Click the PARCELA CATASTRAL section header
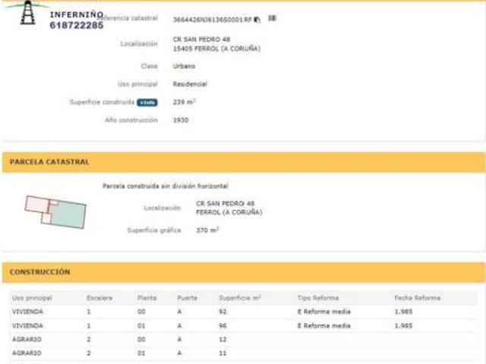This screenshot has height=364, width=486. 244,162
